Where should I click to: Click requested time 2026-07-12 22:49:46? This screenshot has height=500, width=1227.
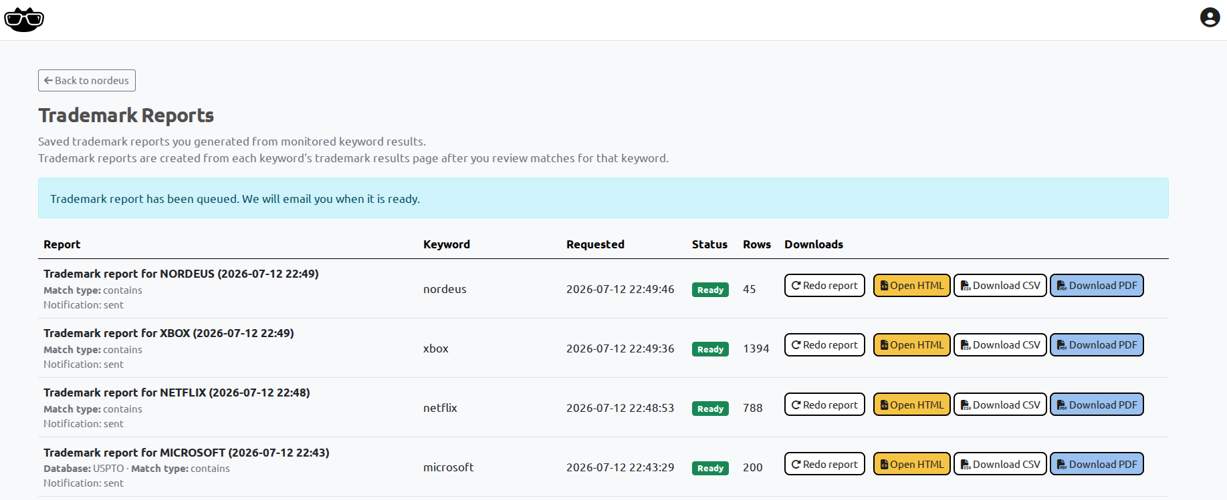click(621, 289)
